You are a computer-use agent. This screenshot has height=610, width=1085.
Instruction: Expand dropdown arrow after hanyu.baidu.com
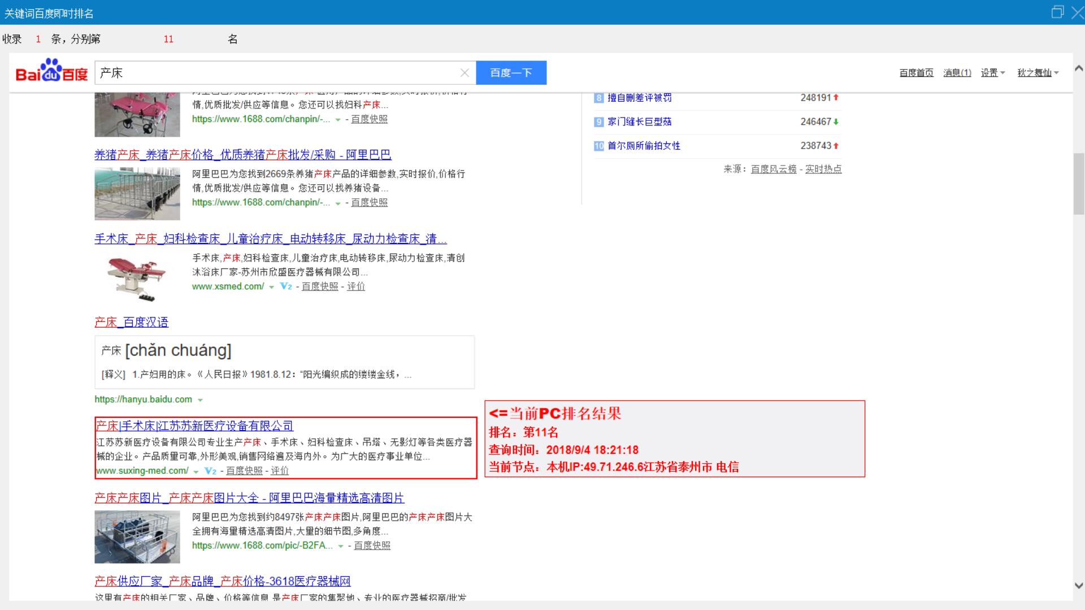[x=200, y=400]
